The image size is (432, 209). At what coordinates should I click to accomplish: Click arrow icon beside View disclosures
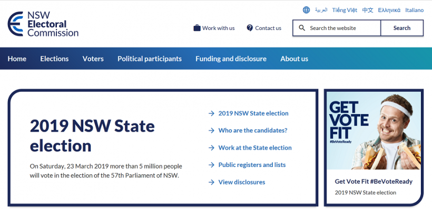211,182
